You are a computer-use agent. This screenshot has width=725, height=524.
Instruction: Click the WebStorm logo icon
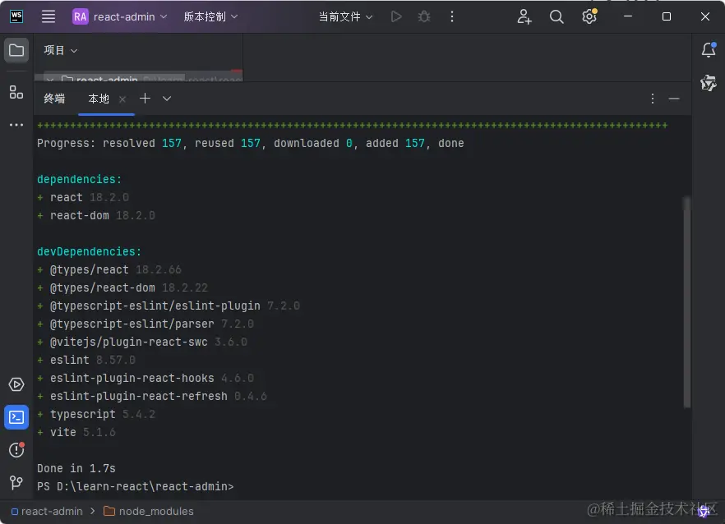pos(16,16)
